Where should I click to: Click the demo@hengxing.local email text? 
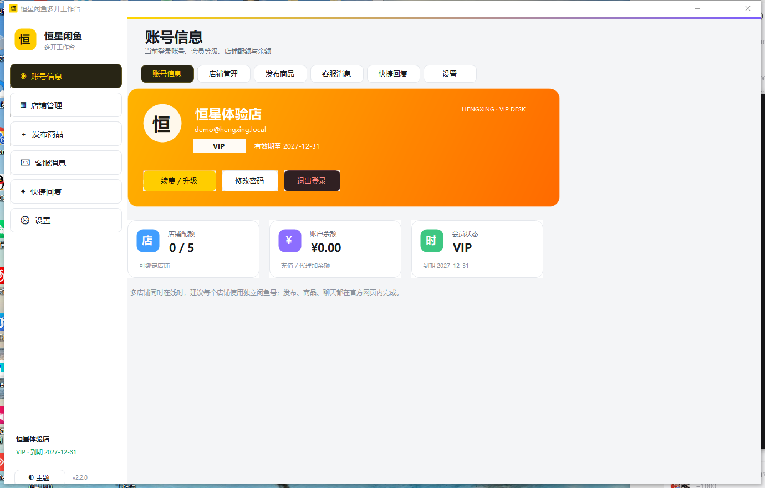pos(230,130)
